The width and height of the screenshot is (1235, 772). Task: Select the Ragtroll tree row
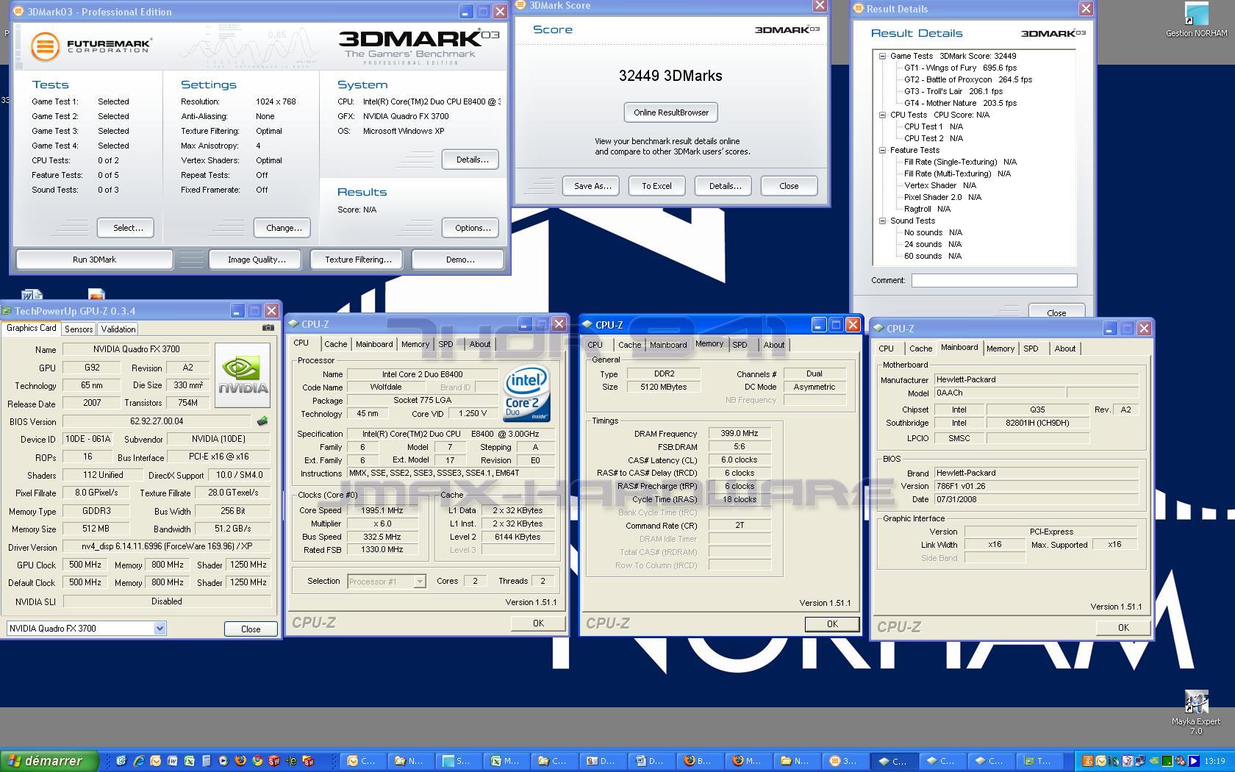927,209
